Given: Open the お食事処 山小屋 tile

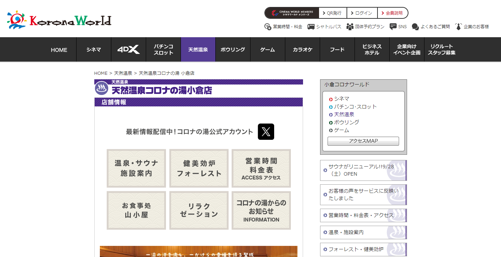Looking at the screenshot, I should tap(136, 210).
